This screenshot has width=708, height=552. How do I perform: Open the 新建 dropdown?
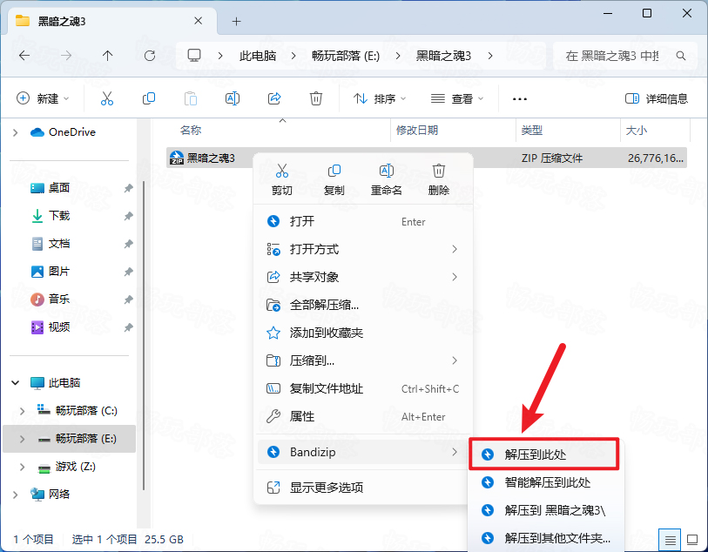pyautogui.click(x=43, y=98)
